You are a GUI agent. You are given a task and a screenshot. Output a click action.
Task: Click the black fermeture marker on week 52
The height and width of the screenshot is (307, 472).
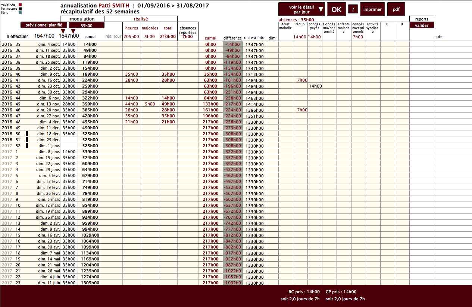(x=27, y=146)
